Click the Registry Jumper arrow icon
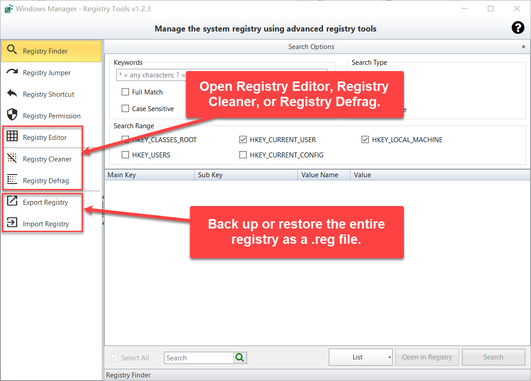The height and width of the screenshot is (381, 531). [12, 72]
